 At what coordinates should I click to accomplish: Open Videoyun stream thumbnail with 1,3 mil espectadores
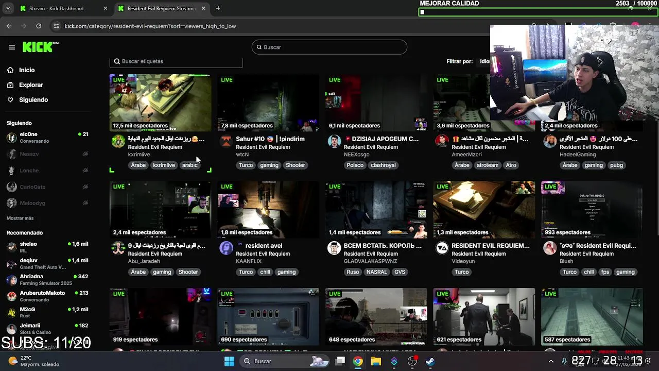tap(484, 210)
